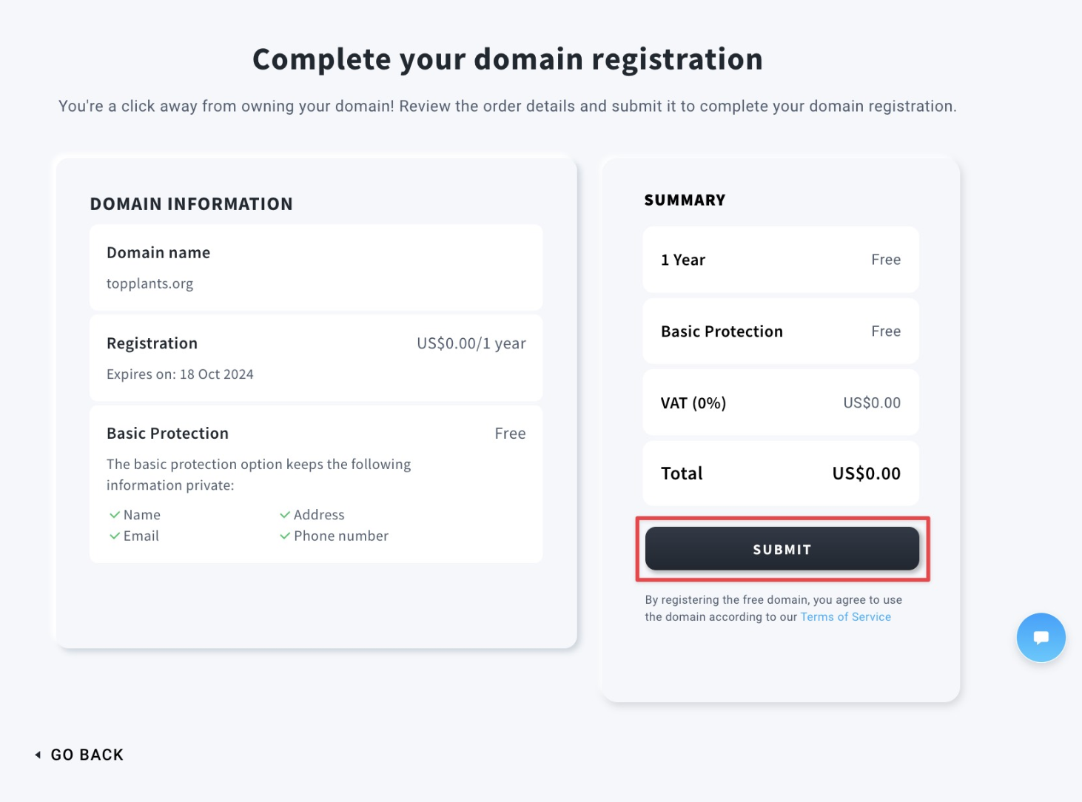
Task: Click the Registration price US$0.00/1 year
Action: [x=471, y=343]
